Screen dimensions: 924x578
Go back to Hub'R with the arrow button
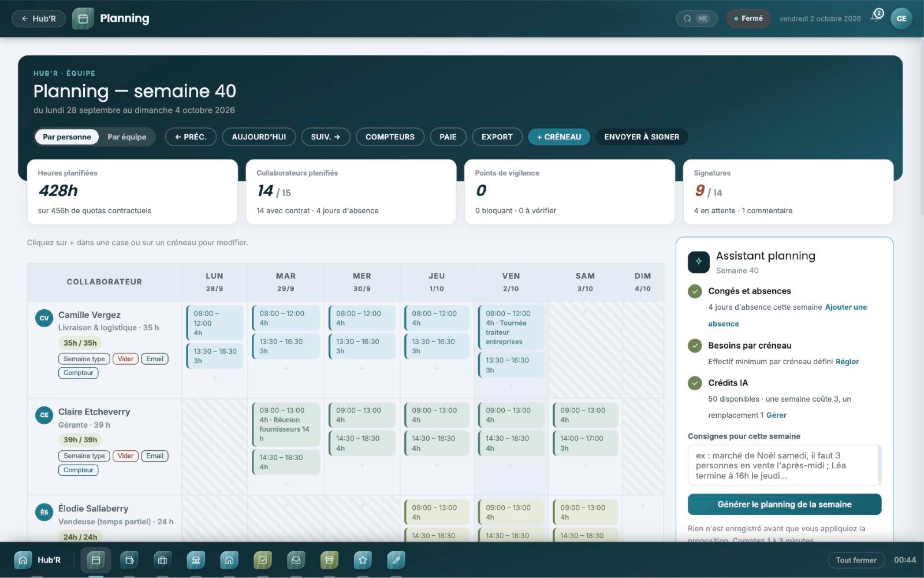pyautogui.click(x=39, y=18)
